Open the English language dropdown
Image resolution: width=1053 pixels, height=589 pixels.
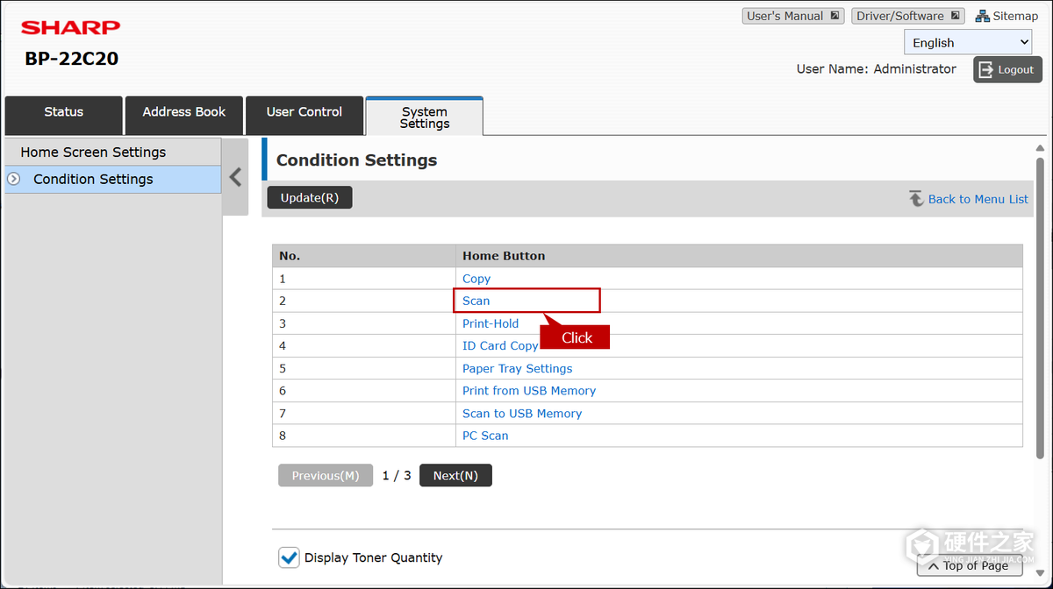coord(969,42)
